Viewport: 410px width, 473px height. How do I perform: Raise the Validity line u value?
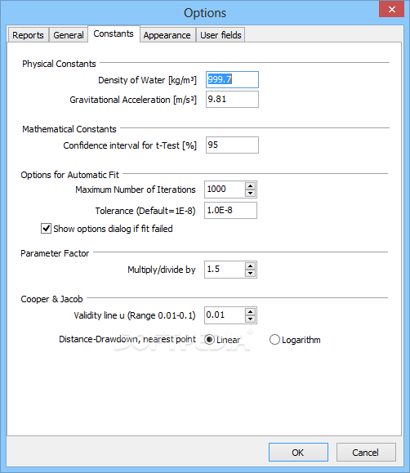[x=251, y=311]
